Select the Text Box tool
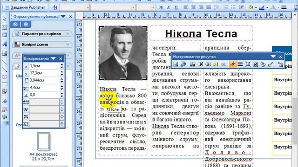298x167 pixels. click(5, 27)
